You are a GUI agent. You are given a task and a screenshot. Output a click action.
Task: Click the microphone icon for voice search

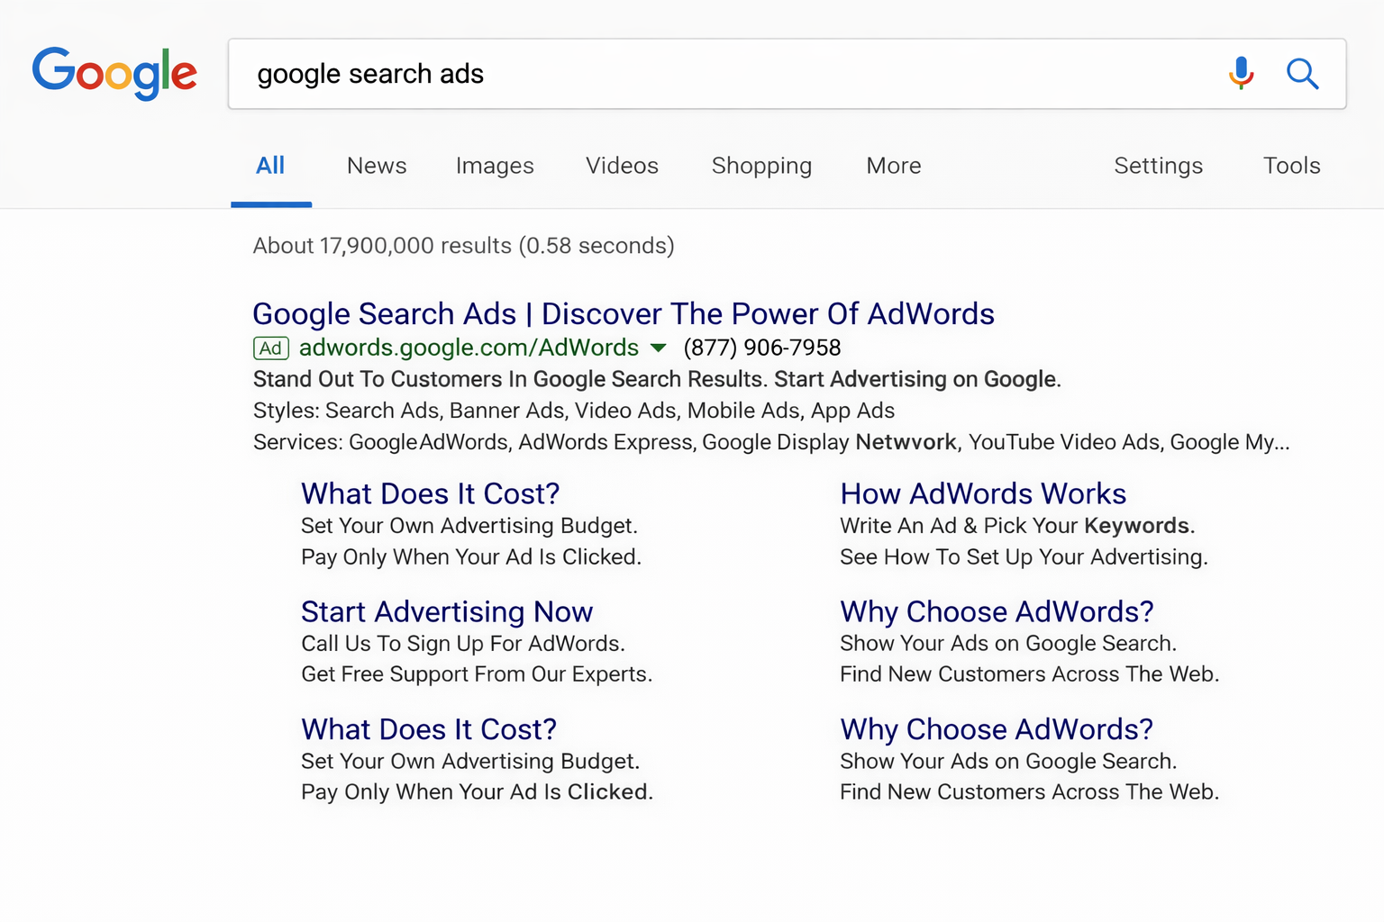(1242, 74)
